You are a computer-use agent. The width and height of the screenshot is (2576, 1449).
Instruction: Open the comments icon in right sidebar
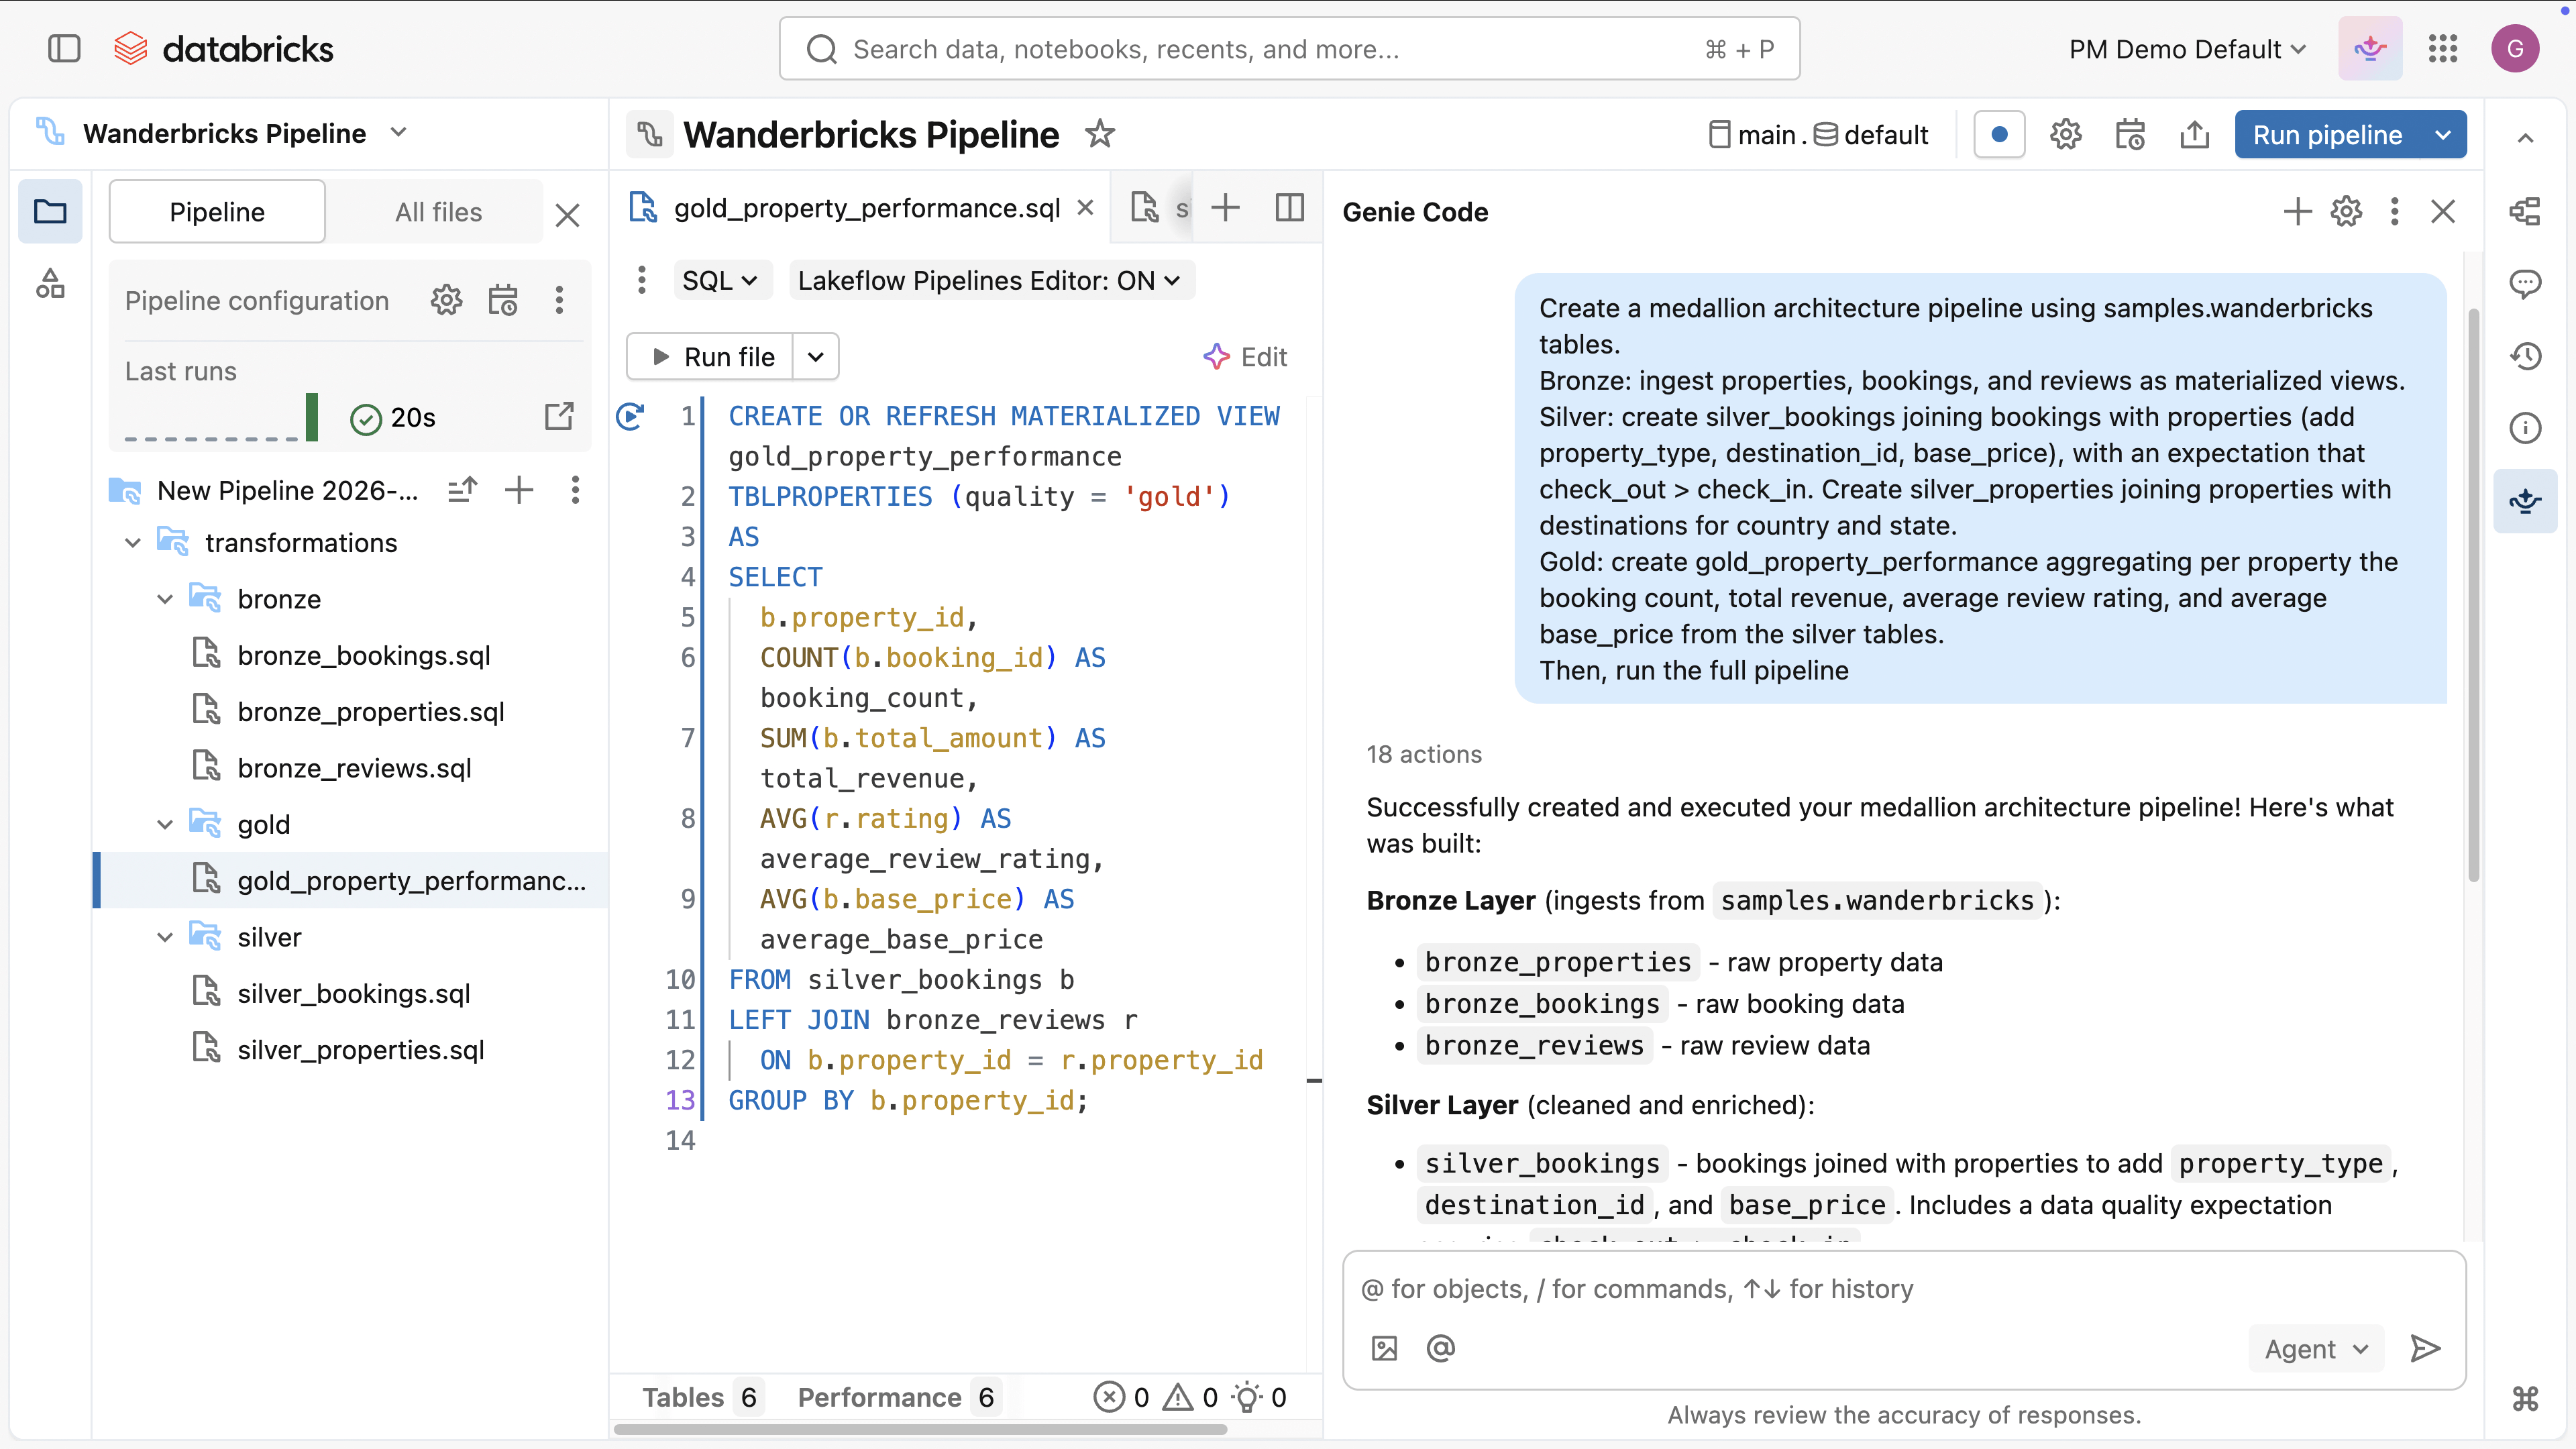[x=2526, y=284]
